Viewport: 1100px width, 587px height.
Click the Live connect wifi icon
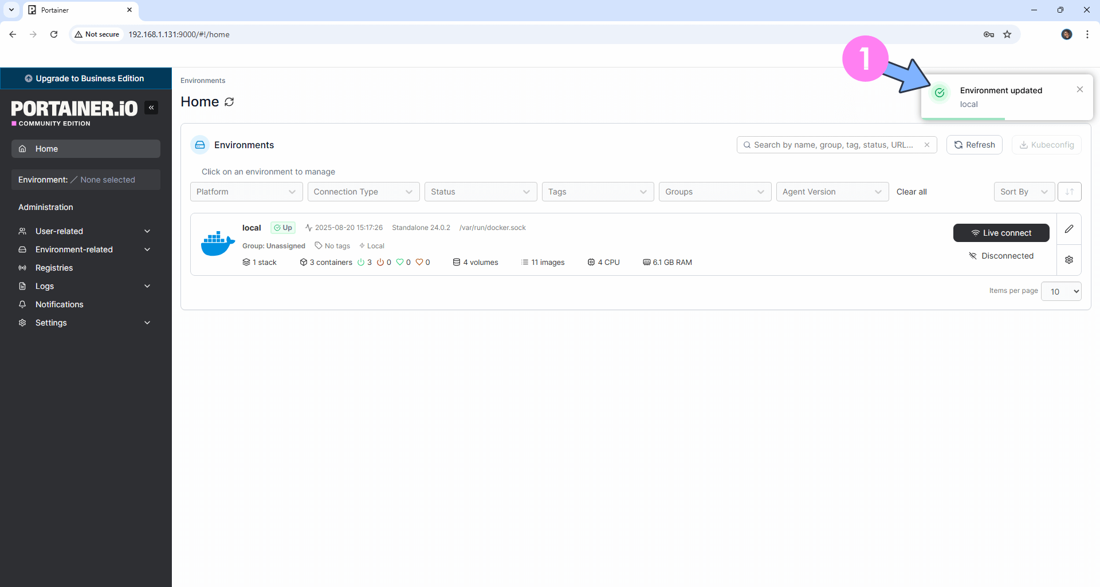coord(976,233)
